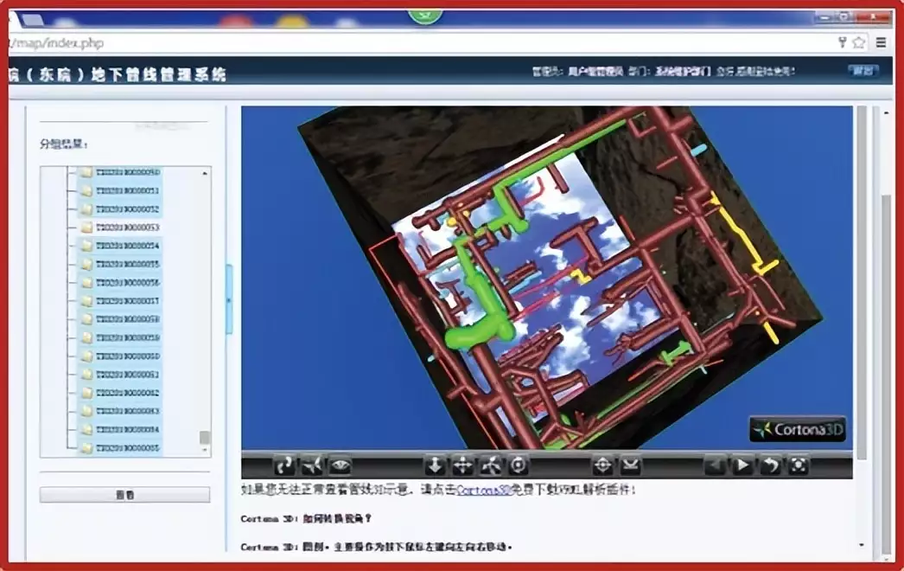Collapse the left panel using the splitter handle
The width and height of the screenshot is (904, 571).
tap(229, 300)
